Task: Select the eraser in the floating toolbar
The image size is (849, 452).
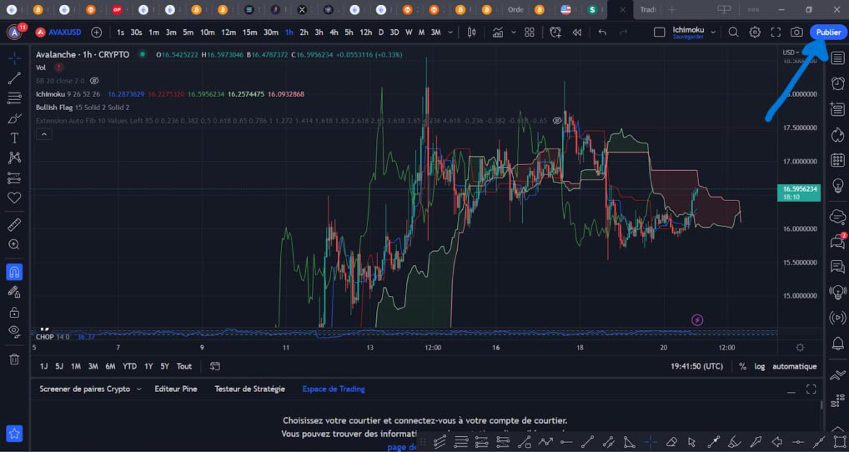Action: 671,442
